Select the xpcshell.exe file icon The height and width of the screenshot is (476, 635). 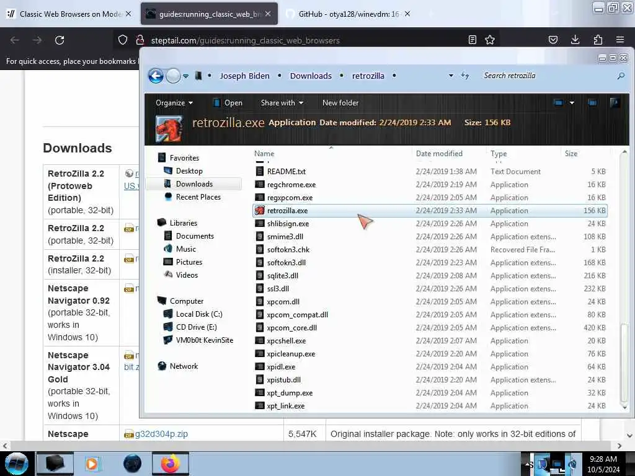tap(260, 341)
